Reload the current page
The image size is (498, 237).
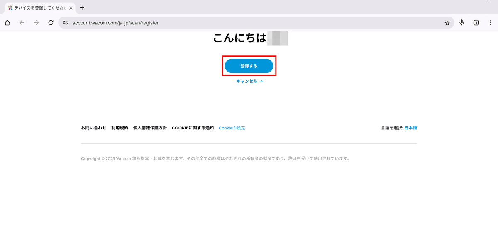pos(51,23)
